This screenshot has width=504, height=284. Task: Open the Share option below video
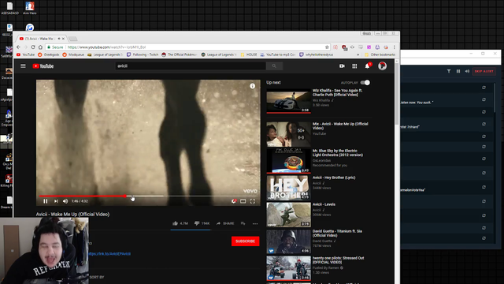pos(225,223)
